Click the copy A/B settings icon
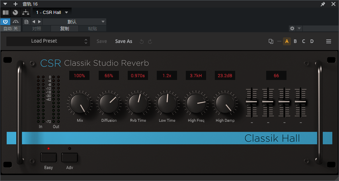 (x=271, y=41)
